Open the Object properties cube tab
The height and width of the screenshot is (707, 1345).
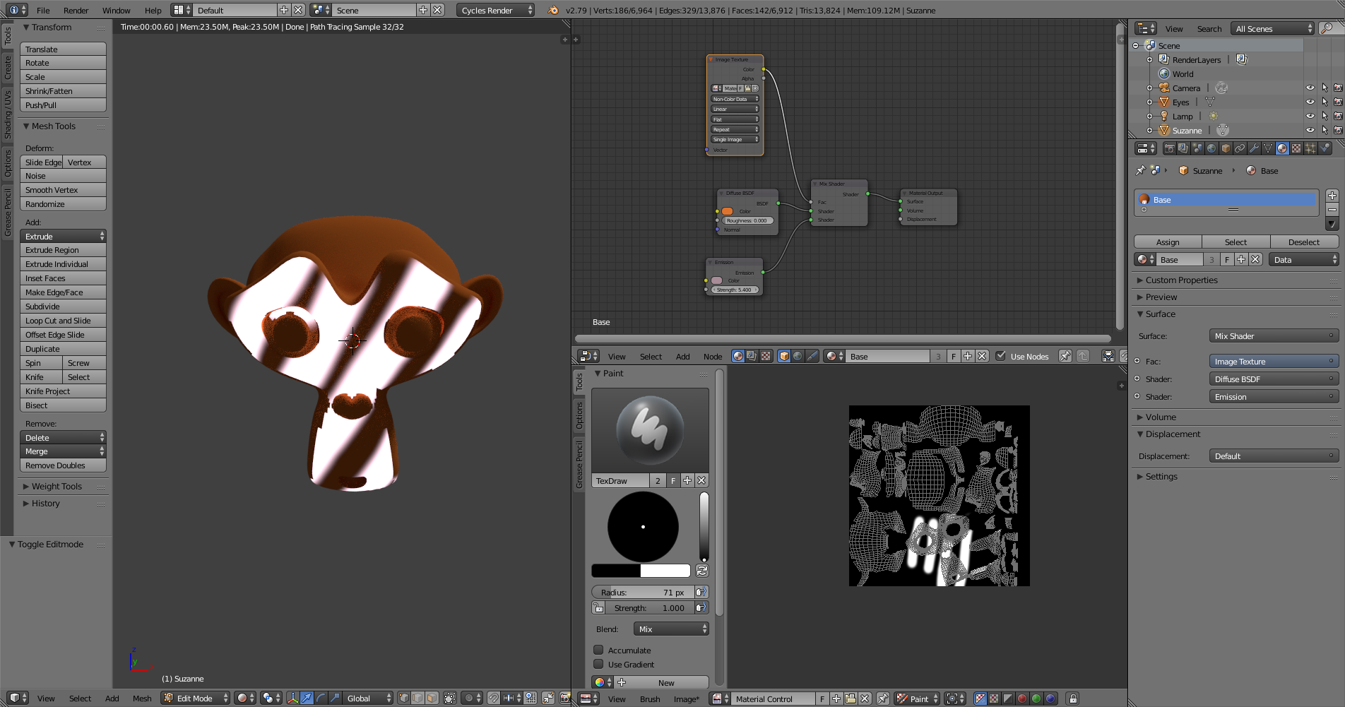(x=1226, y=148)
